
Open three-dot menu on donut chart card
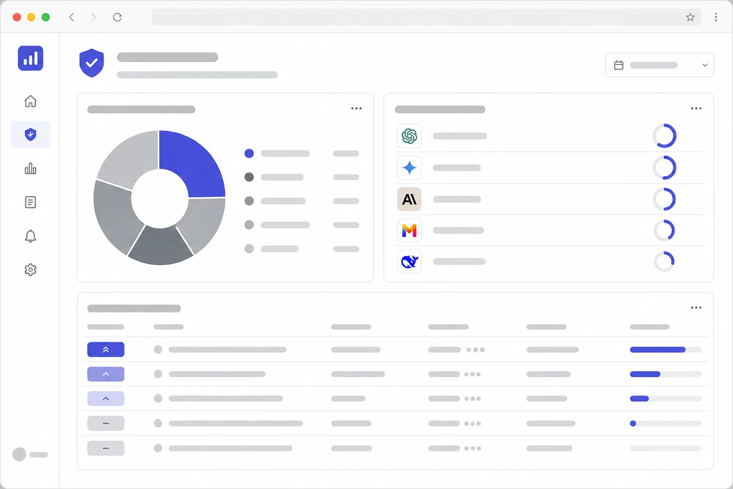pyautogui.click(x=356, y=108)
